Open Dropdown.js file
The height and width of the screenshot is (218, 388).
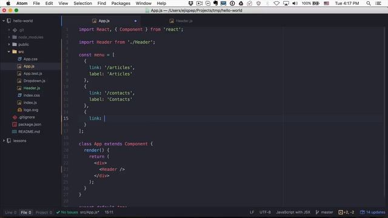(34, 81)
